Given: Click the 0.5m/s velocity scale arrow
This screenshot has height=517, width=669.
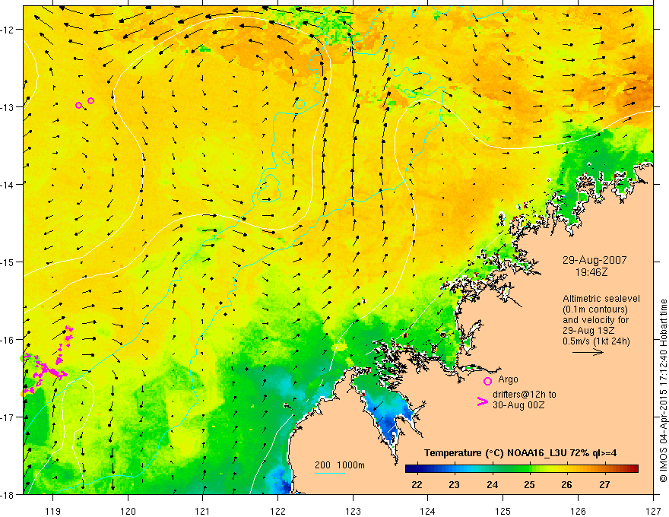Looking at the screenshot, I should click(x=588, y=352).
